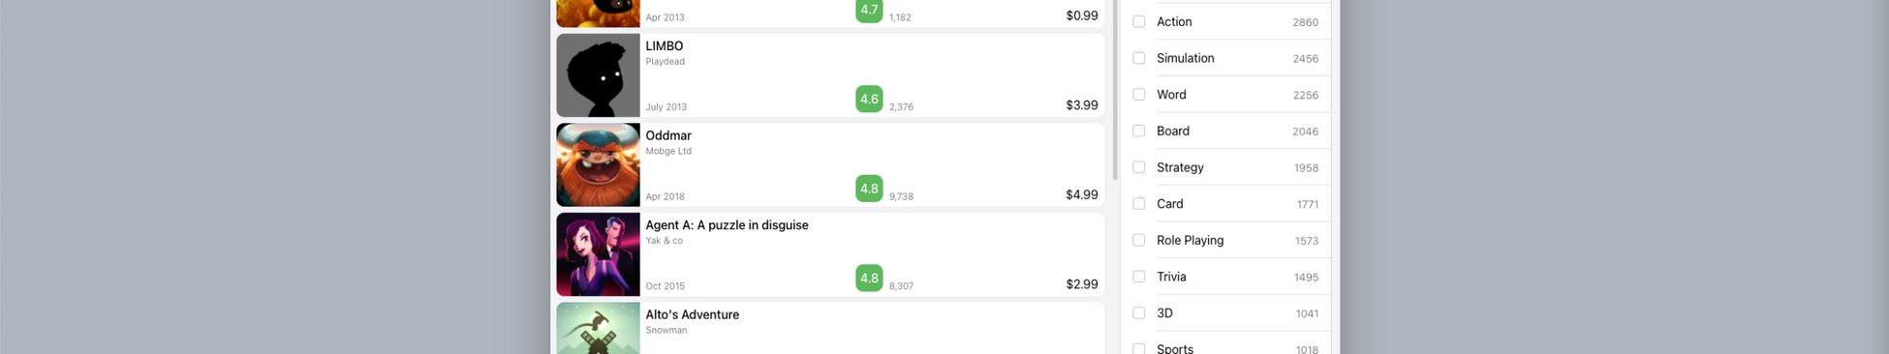The image size is (1889, 354).
Task: Click the $3.99 price for LIMBO
Action: (x=1081, y=104)
